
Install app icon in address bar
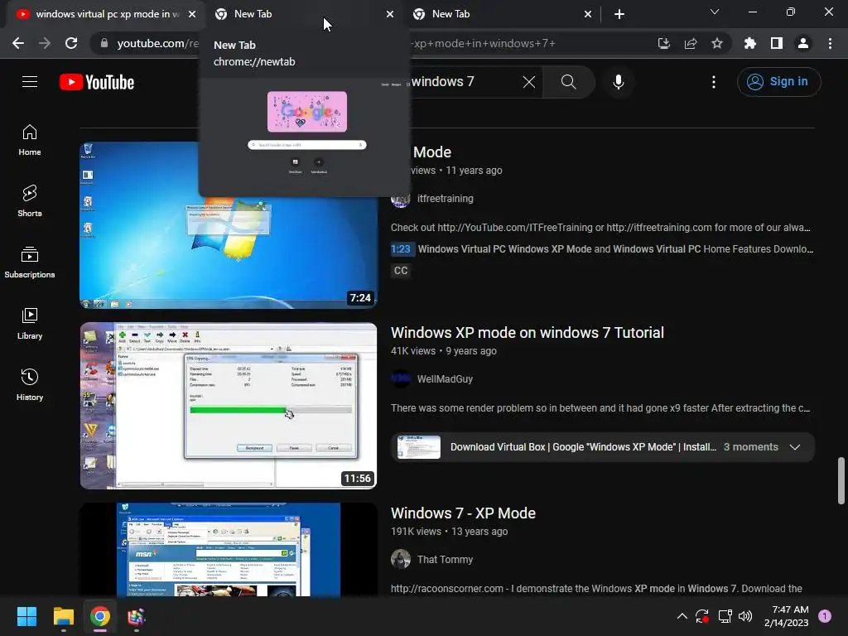[x=663, y=43]
